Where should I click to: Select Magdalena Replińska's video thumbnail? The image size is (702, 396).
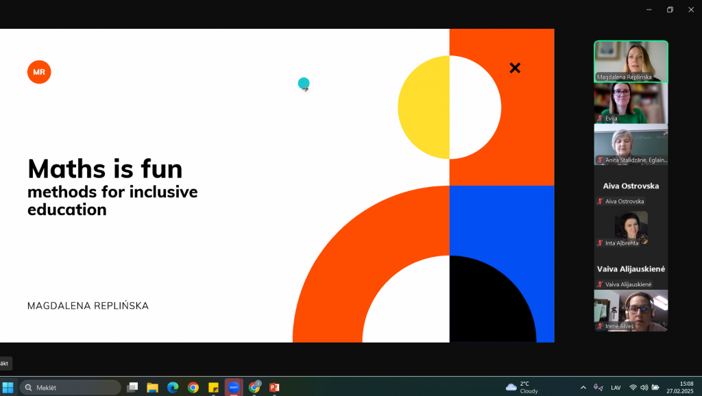(x=631, y=62)
